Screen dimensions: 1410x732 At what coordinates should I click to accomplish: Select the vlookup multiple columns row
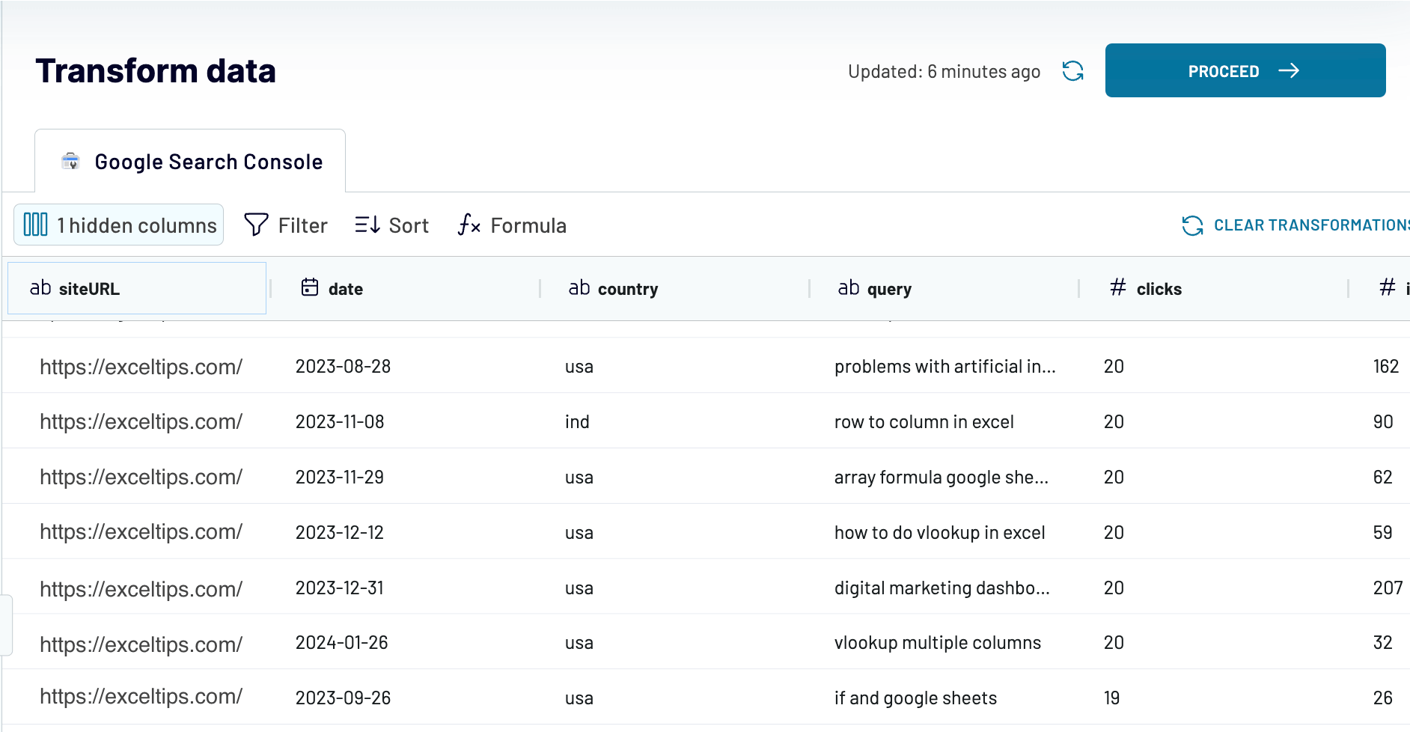[x=706, y=642]
